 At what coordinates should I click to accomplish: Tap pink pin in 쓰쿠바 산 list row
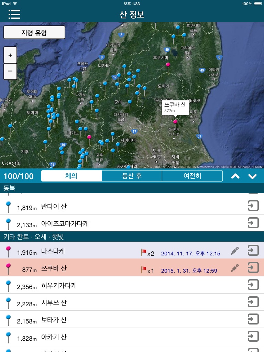pyautogui.click(x=8, y=269)
